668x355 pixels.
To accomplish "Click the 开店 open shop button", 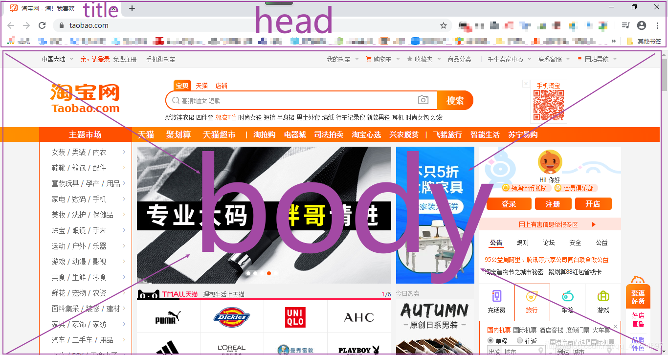I will click(593, 204).
